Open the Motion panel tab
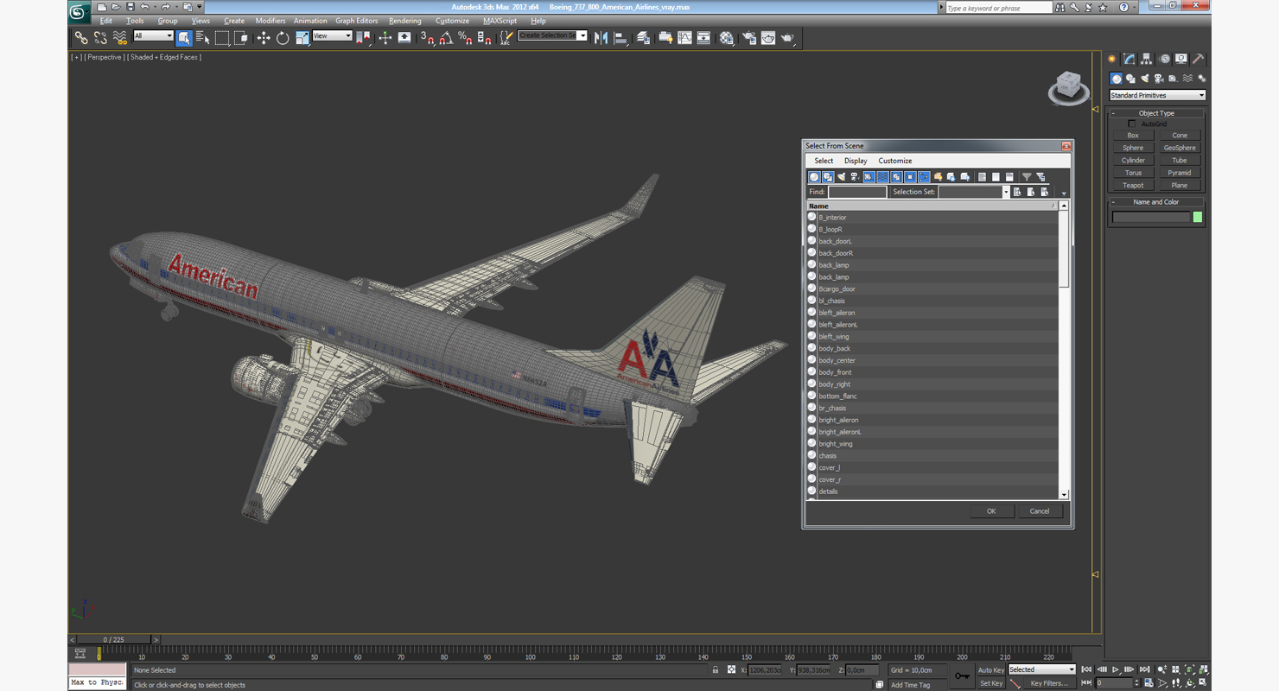This screenshot has width=1279, height=691. coord(1164,59)
